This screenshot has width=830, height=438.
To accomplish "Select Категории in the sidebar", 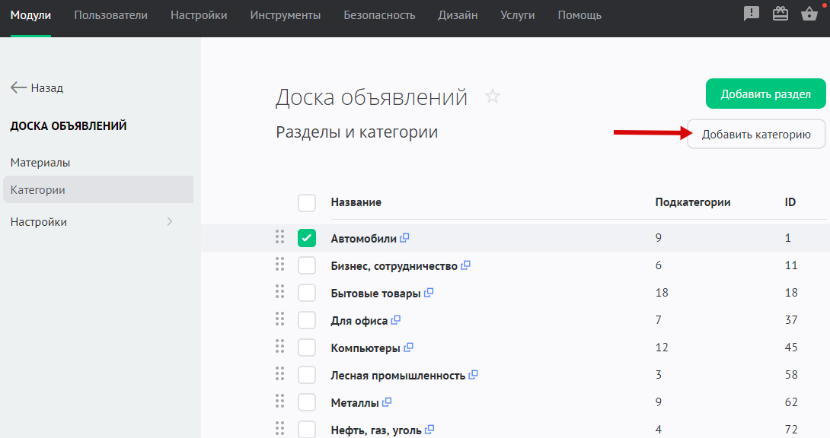I will point(38,190).
